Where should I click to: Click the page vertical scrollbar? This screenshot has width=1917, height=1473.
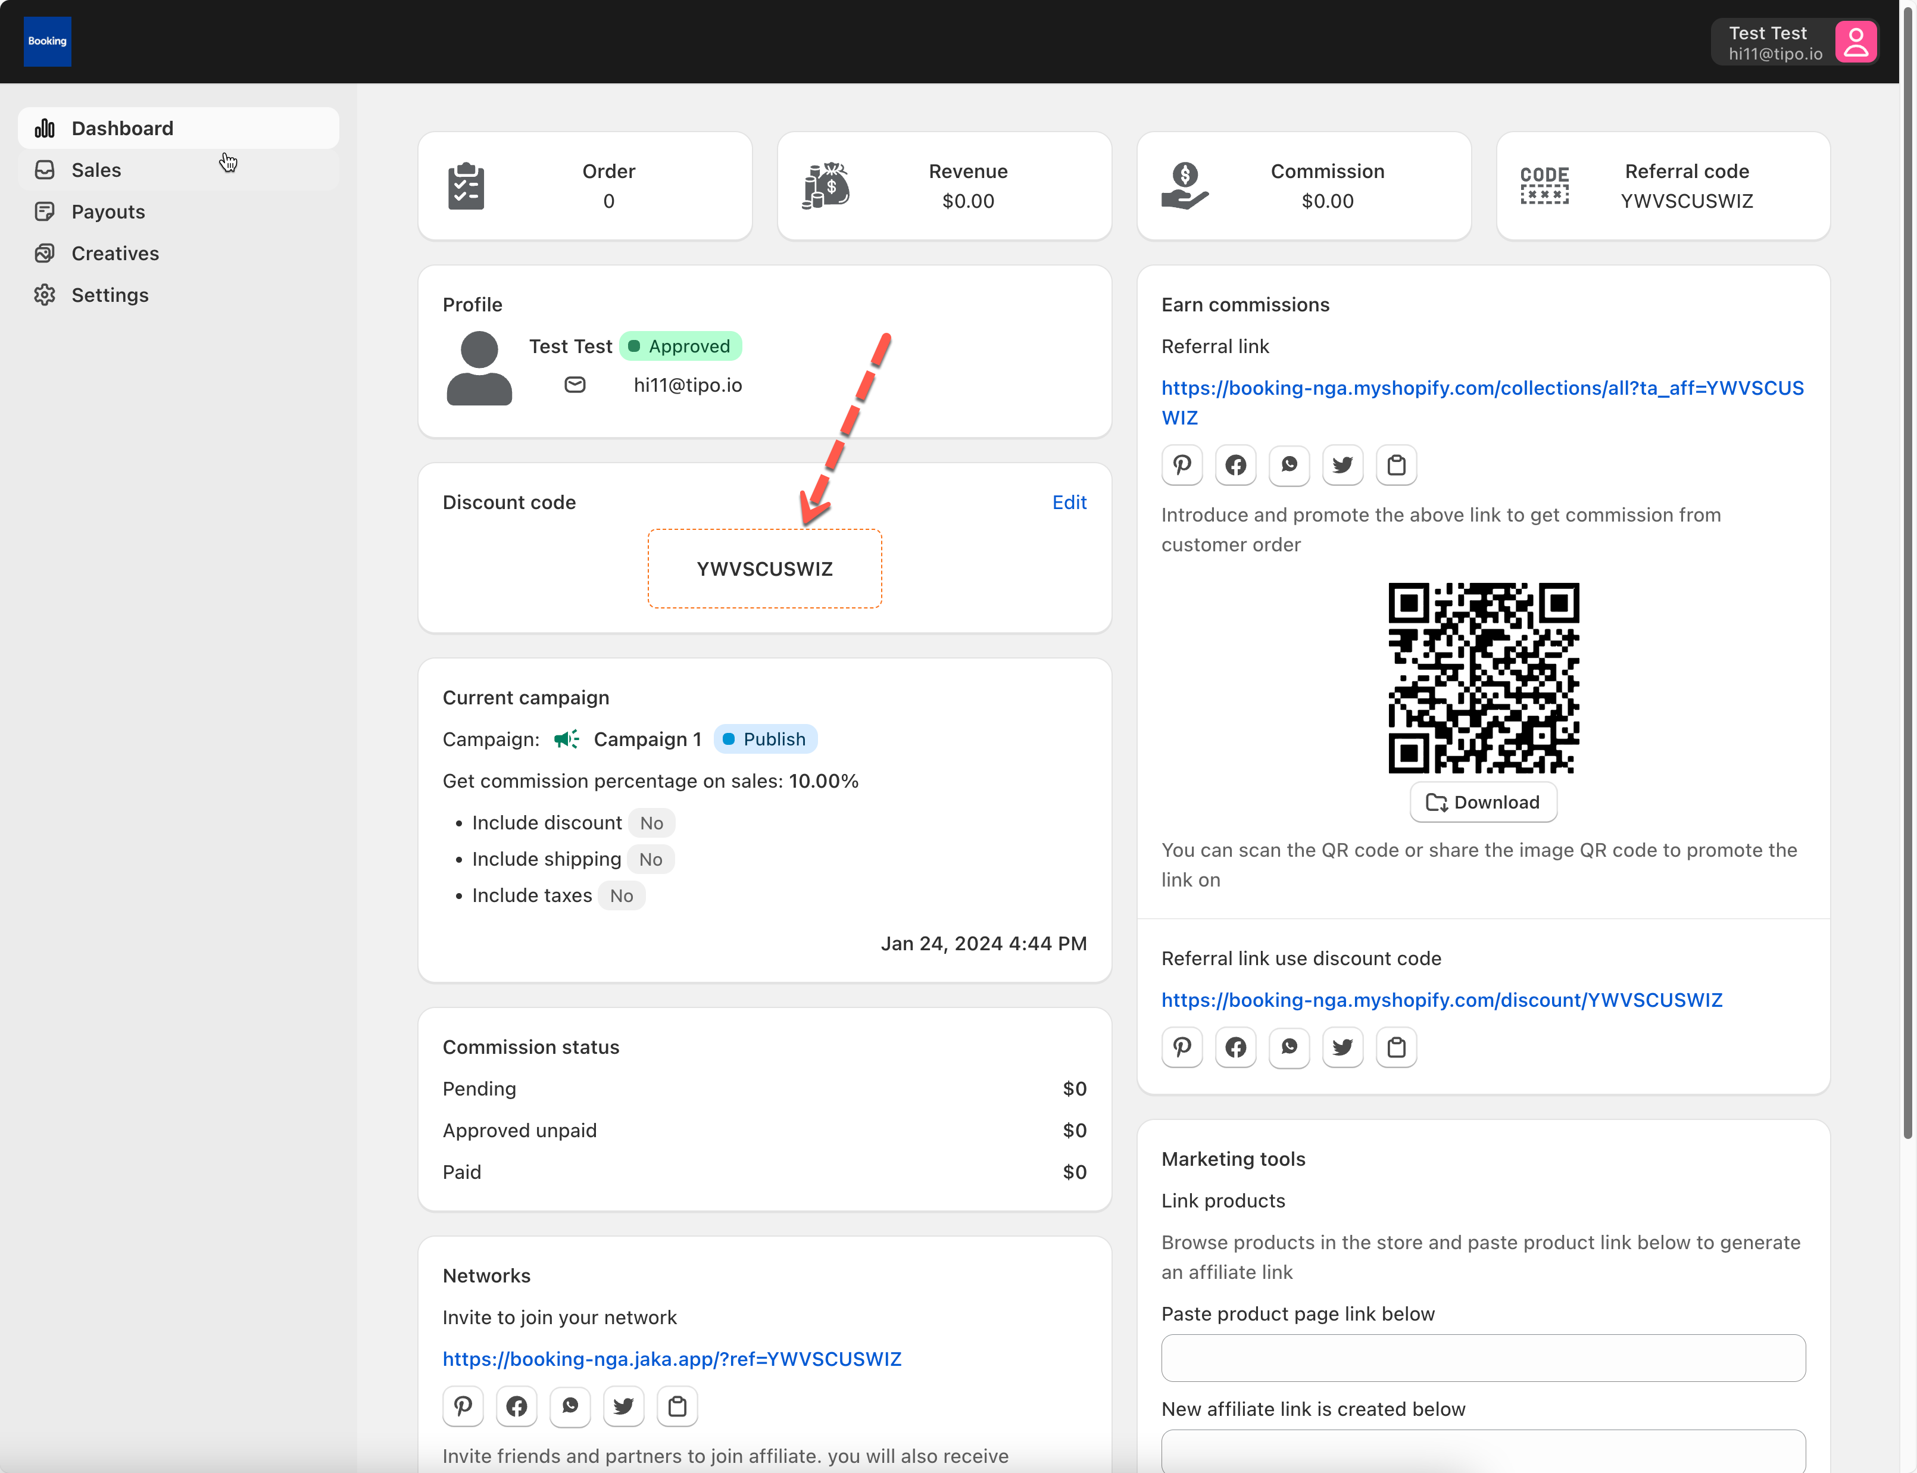click(1907, 570)
